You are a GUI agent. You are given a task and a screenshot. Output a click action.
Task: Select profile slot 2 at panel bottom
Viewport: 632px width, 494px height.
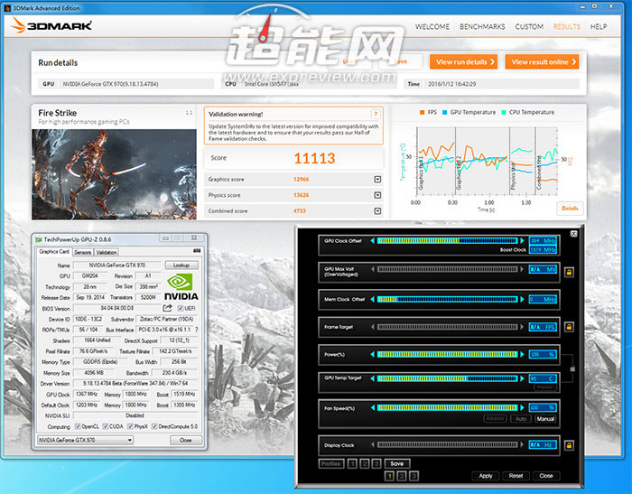pos(402,476)
